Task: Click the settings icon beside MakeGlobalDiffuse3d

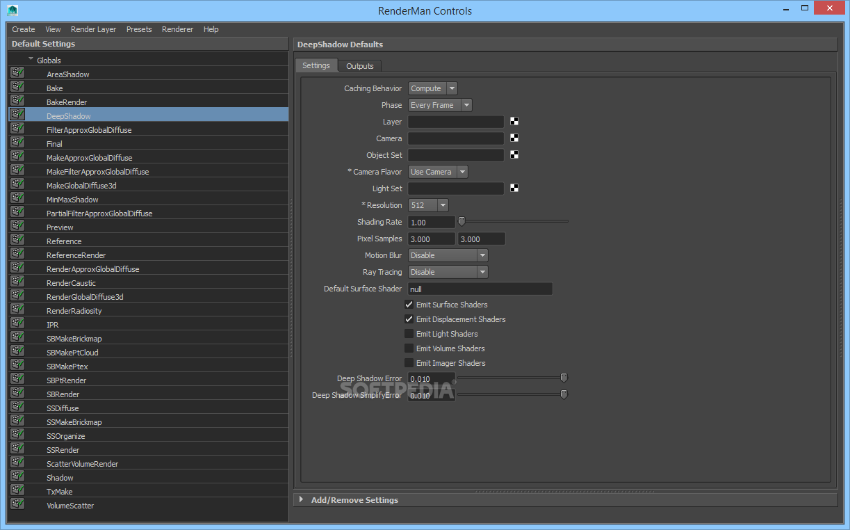Action: (x=17, y=184)
